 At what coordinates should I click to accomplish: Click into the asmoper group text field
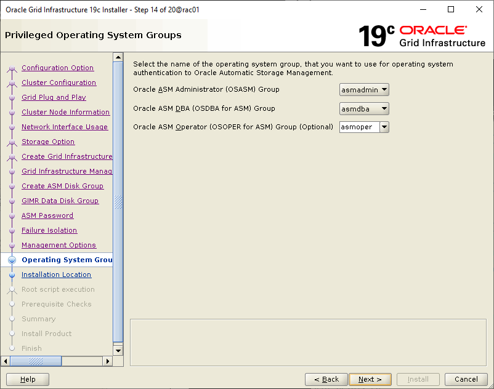360,127
